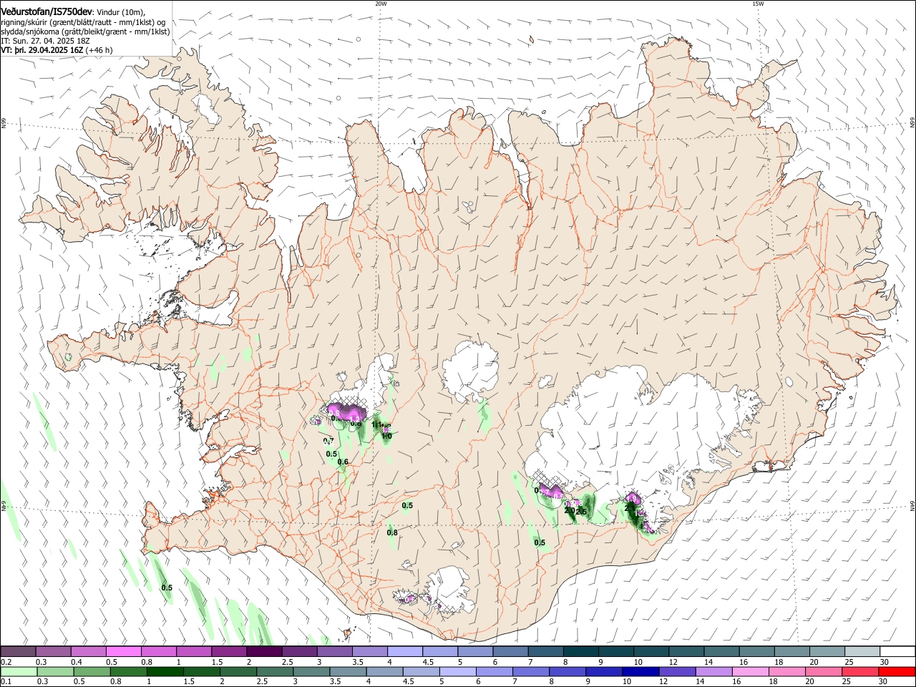Pick the periwinkle rain swatch at 6–7
This screenshot has height=687, width=916.
tap(494, 672)
